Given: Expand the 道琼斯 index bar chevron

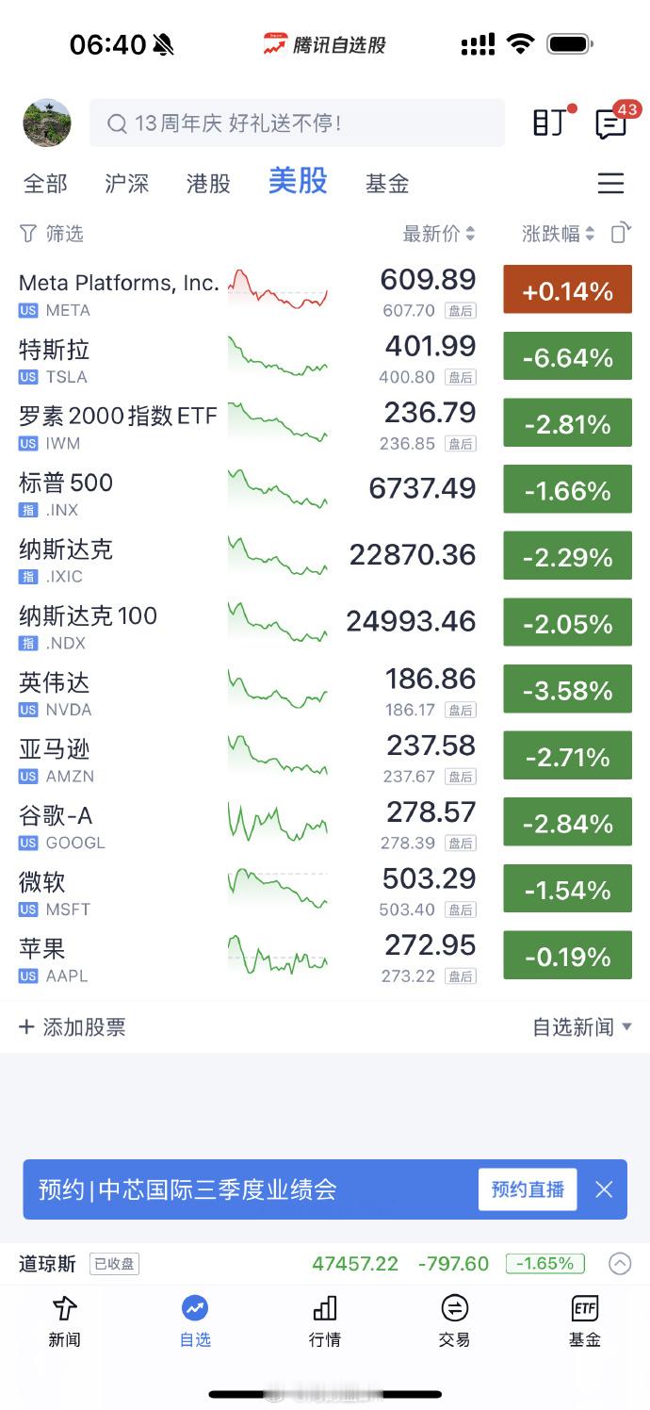Looking at the screenshot, I should tap(620, 1264).
